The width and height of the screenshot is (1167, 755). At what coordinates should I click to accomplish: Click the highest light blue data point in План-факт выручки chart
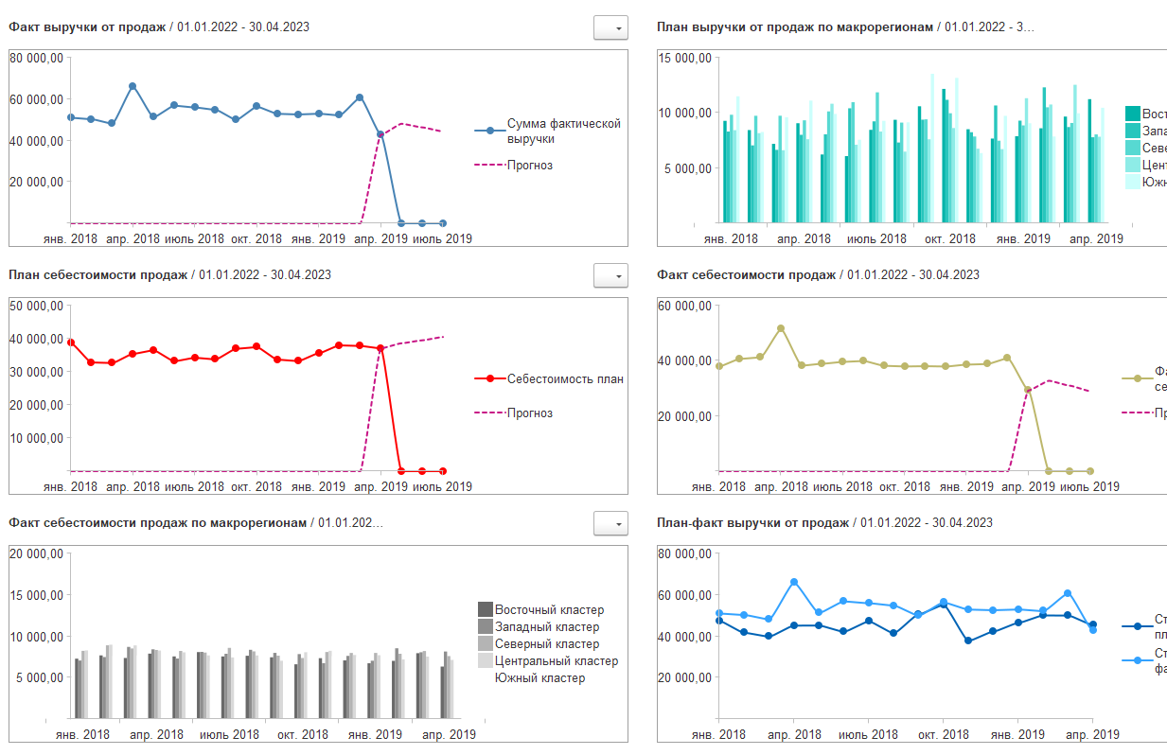[794, 582]
